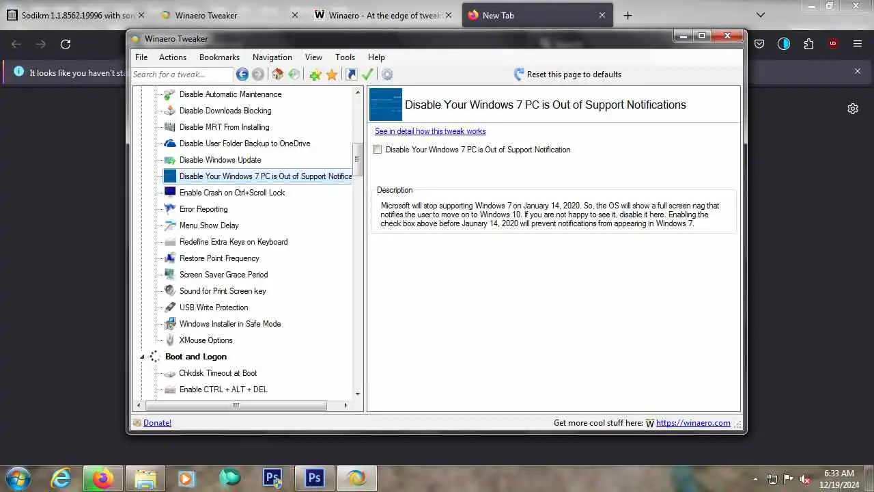Add bookmark with green plus star
The height and width of the screenshot is (492, 874).
pyautogui.click(x=315, y=74)
